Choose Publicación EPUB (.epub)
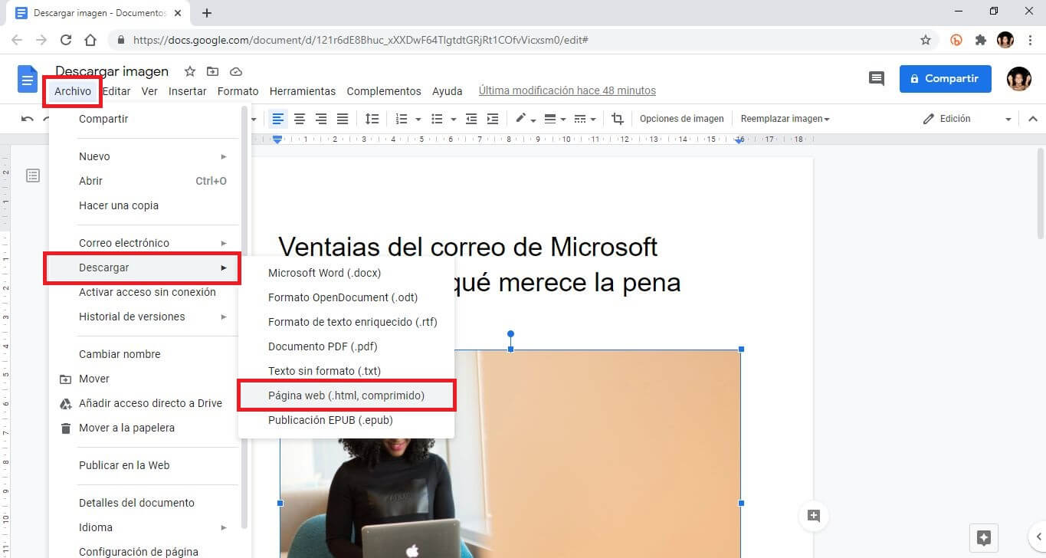1046x558 pixels. (346, 420)
